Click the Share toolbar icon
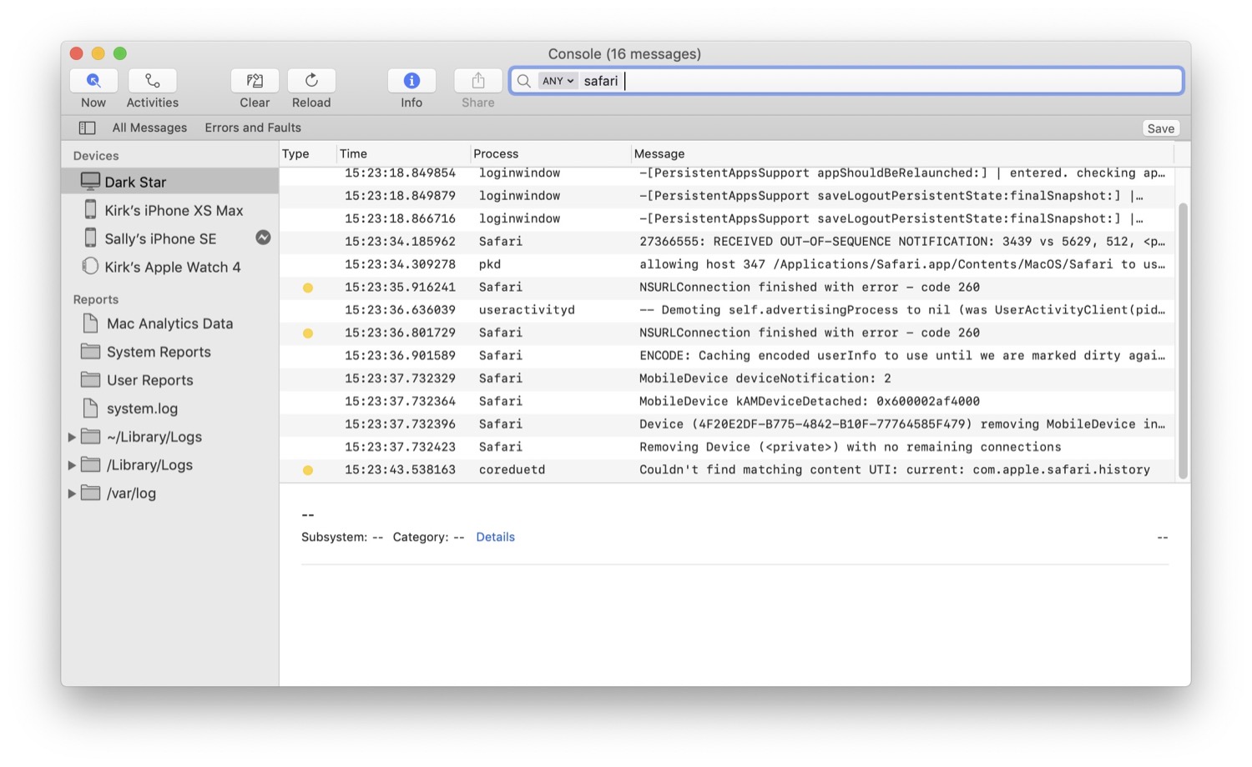1252x767 pixels. (x=478, y=81)
